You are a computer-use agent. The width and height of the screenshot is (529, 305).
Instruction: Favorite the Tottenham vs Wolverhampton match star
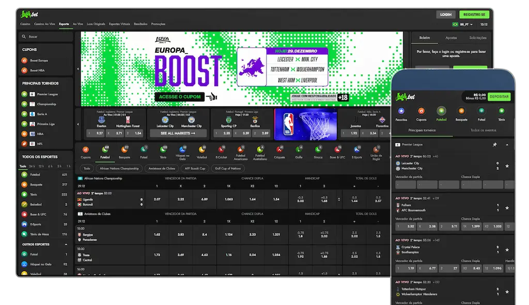click(507, 292)
